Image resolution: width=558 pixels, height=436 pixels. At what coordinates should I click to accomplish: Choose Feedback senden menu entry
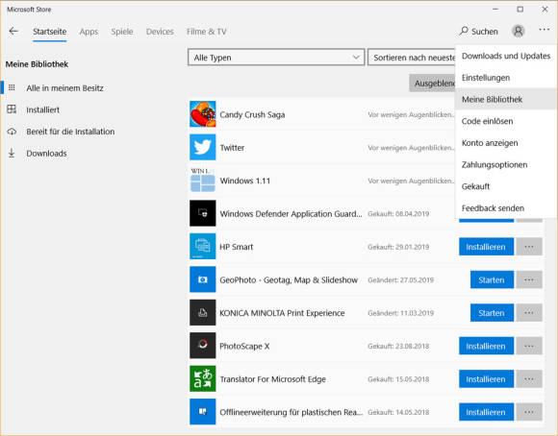click(506, 207)
